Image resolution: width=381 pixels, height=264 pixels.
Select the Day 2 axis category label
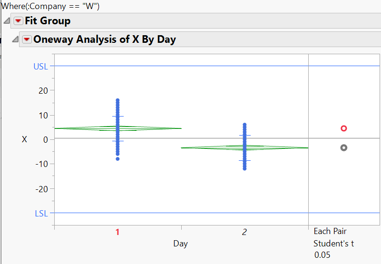click(x=244, y=232)
